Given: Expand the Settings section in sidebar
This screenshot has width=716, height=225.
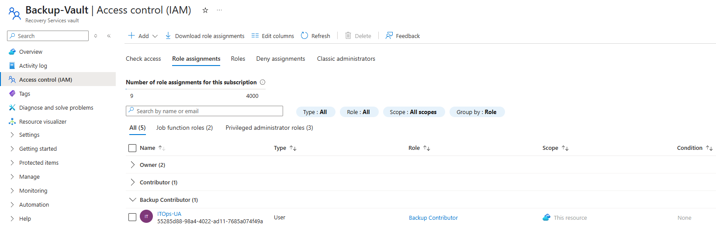Looking at the screenshot, I should 12,135.
